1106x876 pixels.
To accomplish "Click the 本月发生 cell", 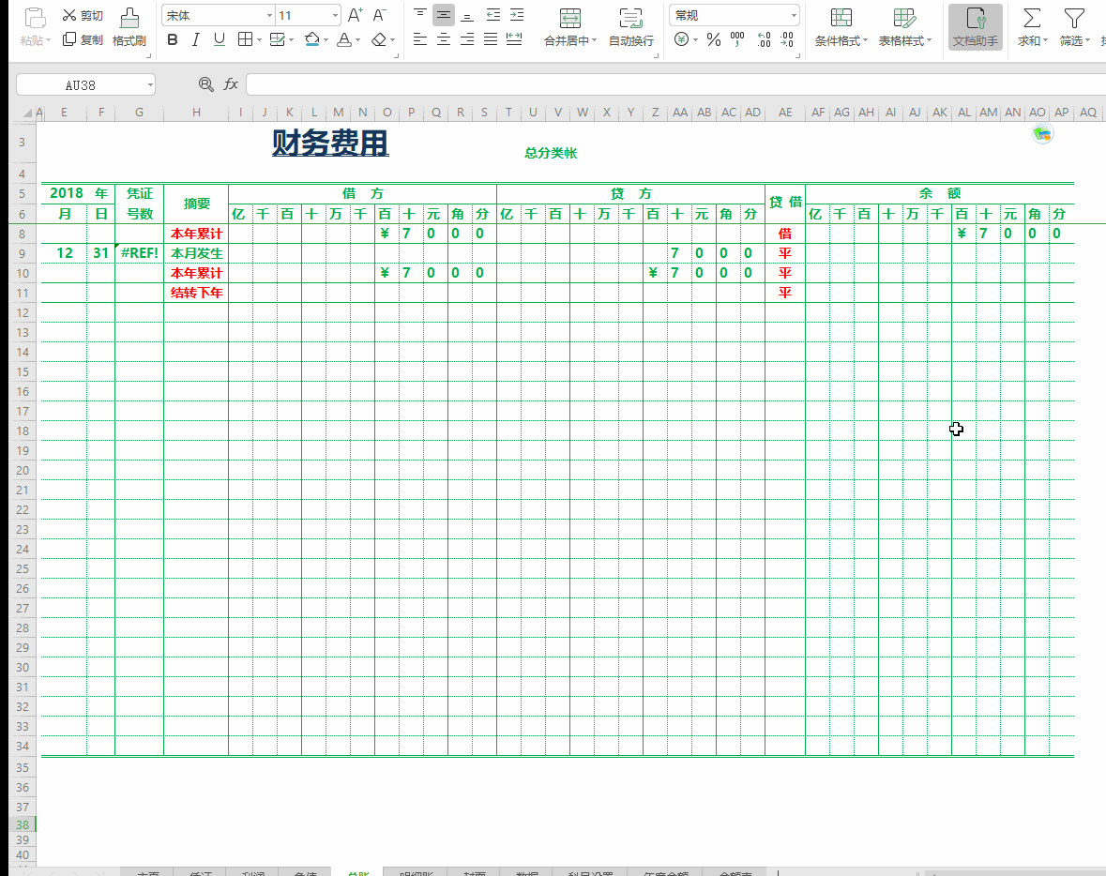I will (196, 253).
